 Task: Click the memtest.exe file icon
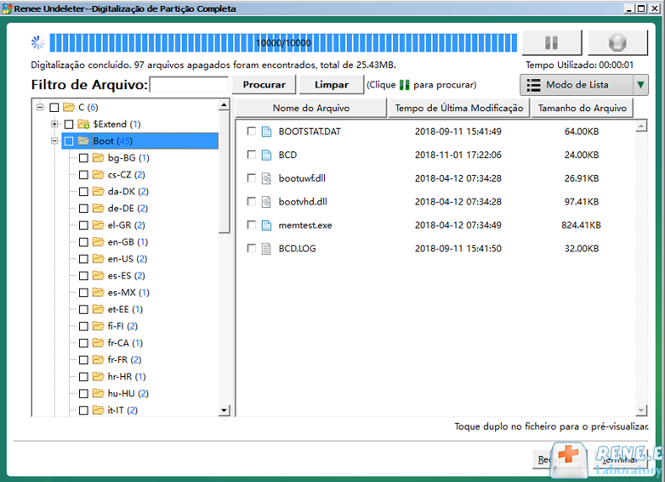(x=266, y=225)
